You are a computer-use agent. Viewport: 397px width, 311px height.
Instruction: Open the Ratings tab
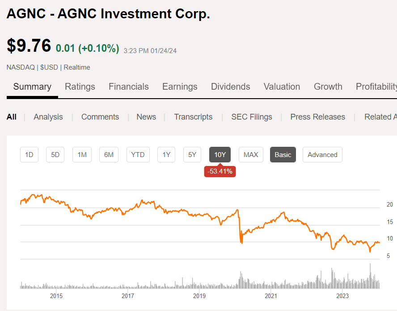point(80,87)
